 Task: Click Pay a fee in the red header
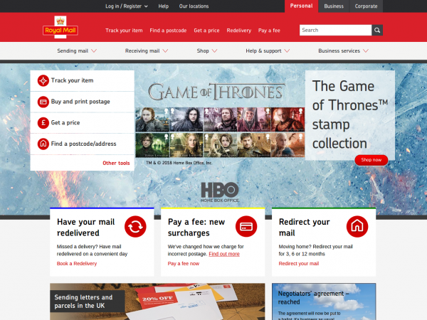269,31
